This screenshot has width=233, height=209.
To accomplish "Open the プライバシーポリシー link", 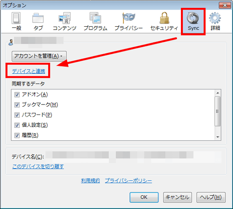I will click(x=129, y=181).
